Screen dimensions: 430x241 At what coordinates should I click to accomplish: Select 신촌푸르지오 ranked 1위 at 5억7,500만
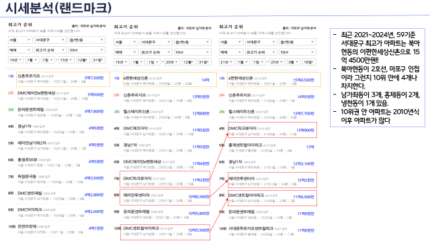58,79
